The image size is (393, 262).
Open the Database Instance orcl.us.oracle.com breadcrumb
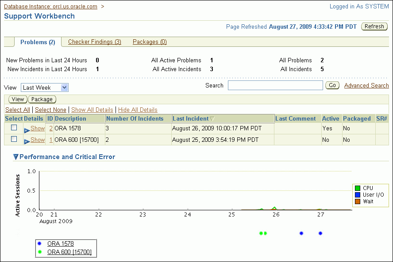(x=50, y=7)
